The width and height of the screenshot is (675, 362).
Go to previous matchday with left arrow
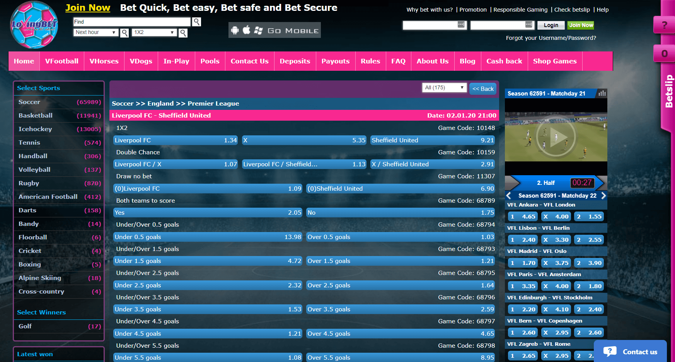(x=509, y=196)
